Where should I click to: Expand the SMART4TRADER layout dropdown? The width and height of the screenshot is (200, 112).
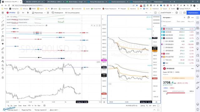coord(173,13)
